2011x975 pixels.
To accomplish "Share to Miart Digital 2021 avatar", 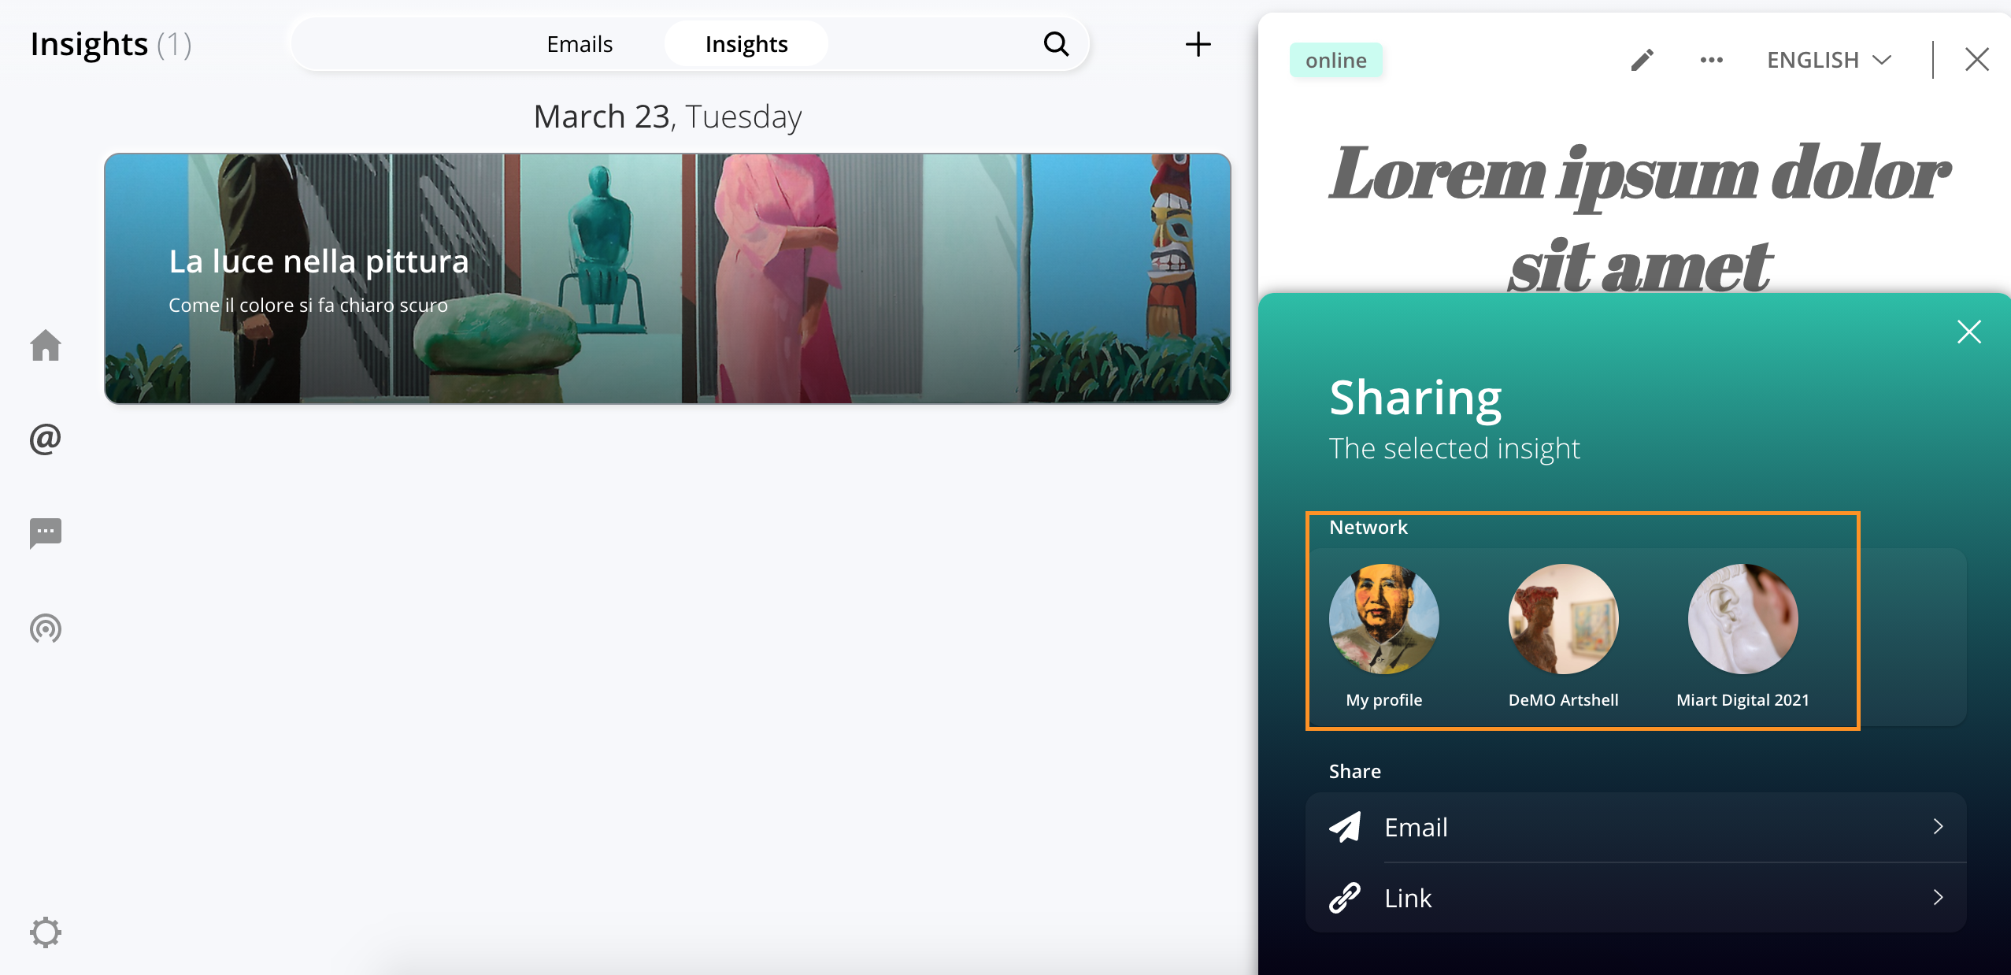I will point(1742,618).
